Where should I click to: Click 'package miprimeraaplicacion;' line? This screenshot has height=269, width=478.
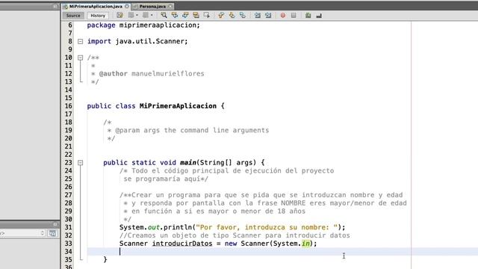143,25
